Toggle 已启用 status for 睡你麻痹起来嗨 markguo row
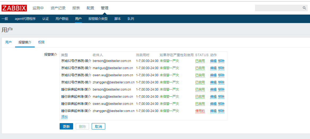This screenshot has height=139, width=310. click(x=200, y=97)
